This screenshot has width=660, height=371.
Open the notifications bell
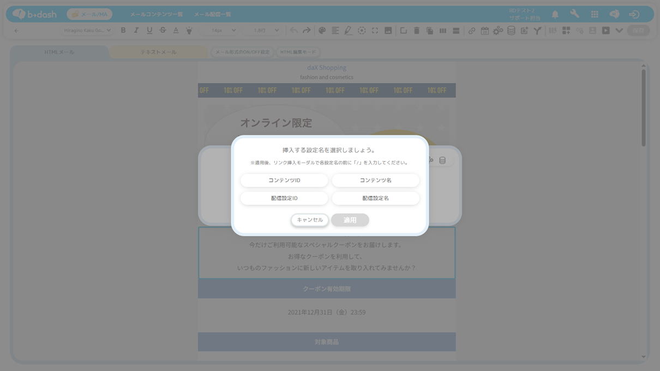[x=555, y=14]
